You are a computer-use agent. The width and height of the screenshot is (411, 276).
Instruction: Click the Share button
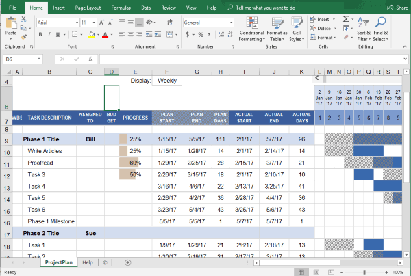pyautogui.click(x=397, y=8)
